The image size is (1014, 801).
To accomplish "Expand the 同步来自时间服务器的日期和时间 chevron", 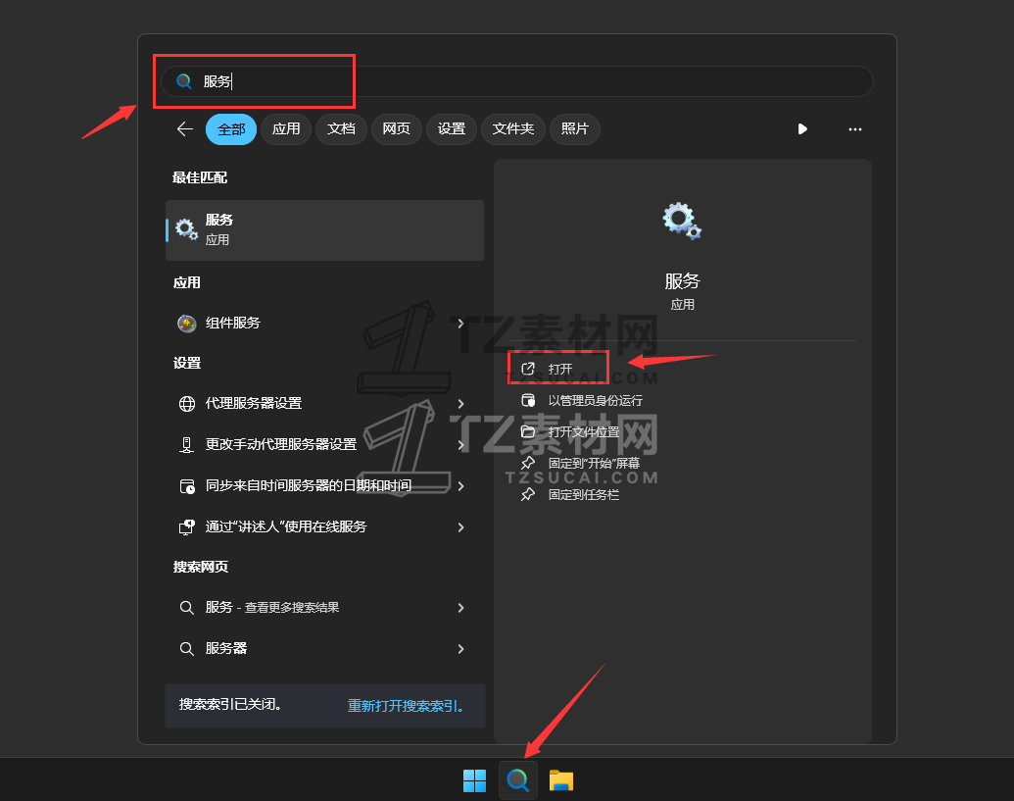I will (460, 486).
